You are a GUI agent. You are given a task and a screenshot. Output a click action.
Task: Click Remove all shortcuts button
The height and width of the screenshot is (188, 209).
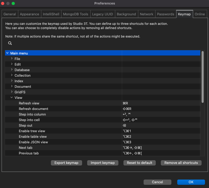[x=181, y=163]
